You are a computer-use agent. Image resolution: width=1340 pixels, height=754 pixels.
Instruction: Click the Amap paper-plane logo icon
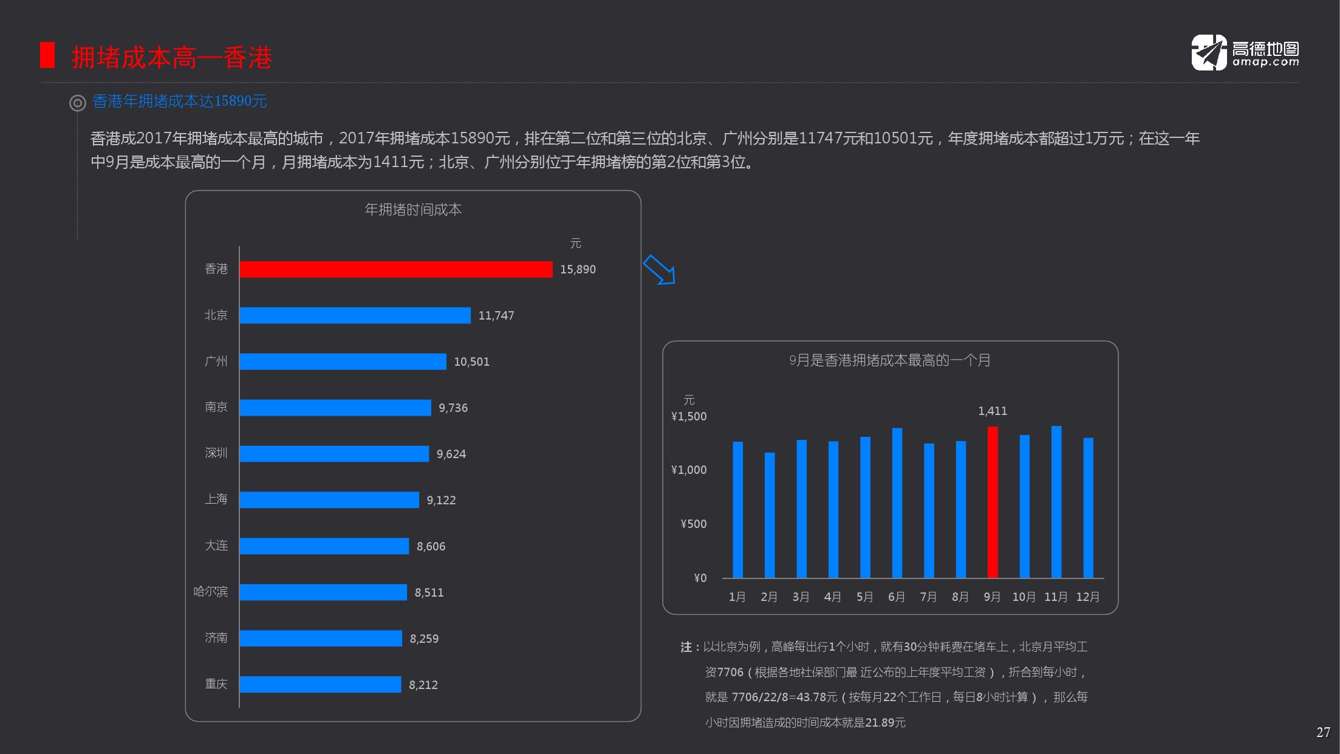pos(1208,53)
